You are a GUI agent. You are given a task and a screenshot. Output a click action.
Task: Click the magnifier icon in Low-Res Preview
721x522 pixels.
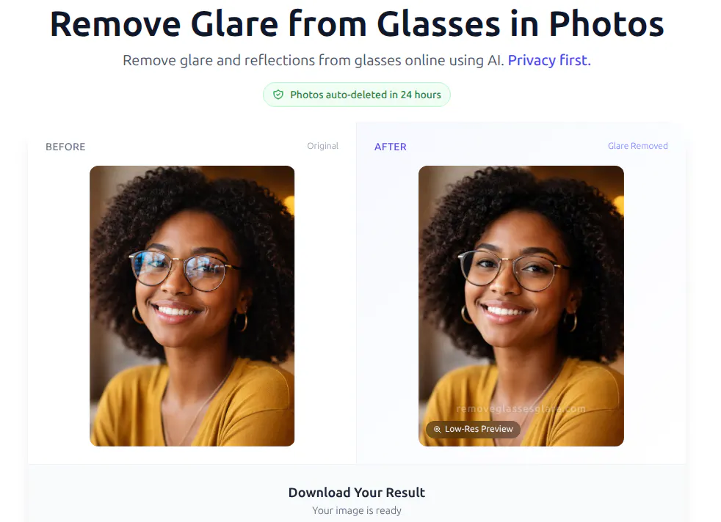click(x=437, y=430)
